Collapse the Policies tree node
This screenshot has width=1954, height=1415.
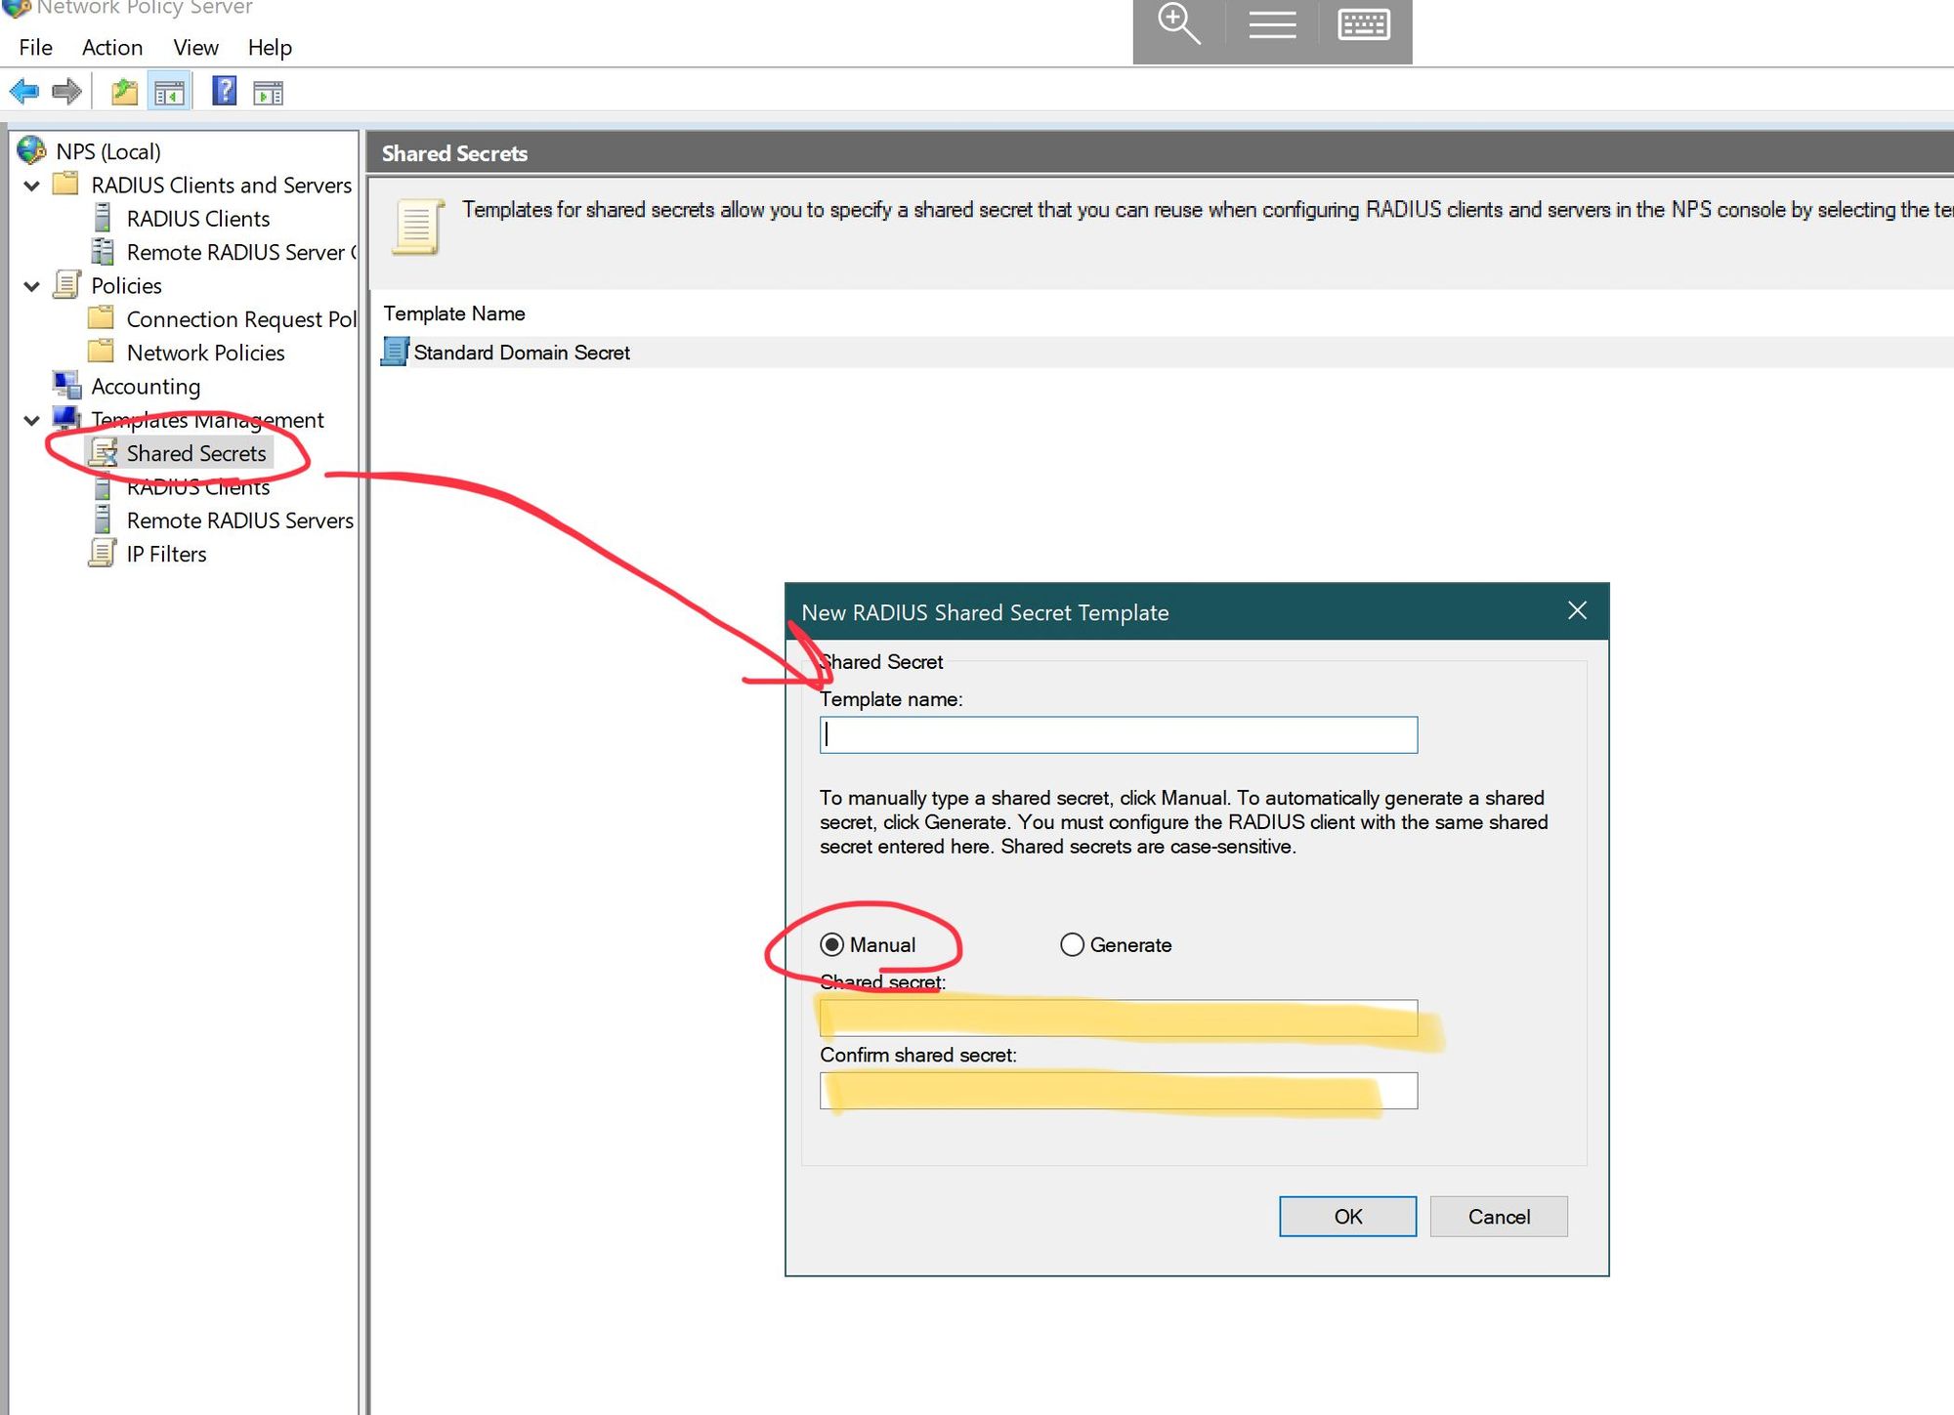(x=31, y=286)
